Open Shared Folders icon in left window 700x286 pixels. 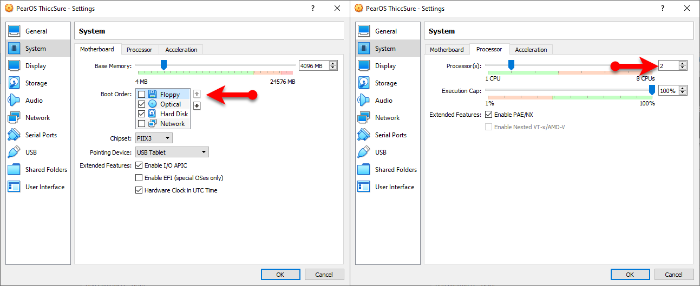[x=14, y=170]
